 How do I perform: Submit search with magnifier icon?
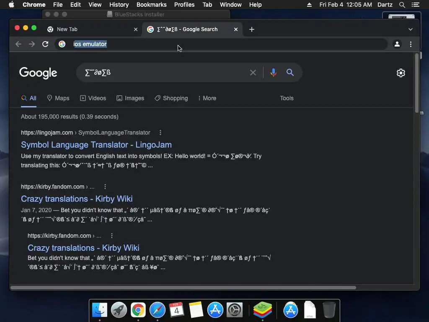[x=290, y=73]
